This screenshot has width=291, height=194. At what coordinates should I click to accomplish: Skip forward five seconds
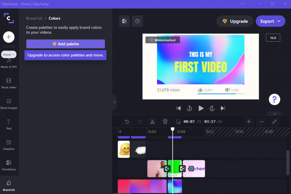(212, 108)
